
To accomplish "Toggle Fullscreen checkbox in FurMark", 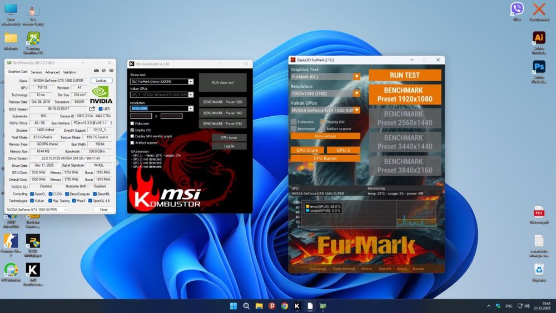I will pyautogui.click(x=294, y=122).
